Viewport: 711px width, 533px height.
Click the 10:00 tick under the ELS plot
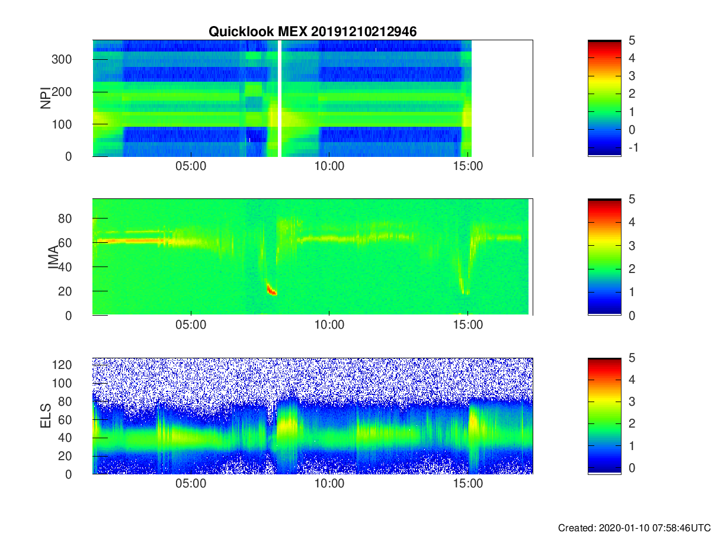click(329, 483)
